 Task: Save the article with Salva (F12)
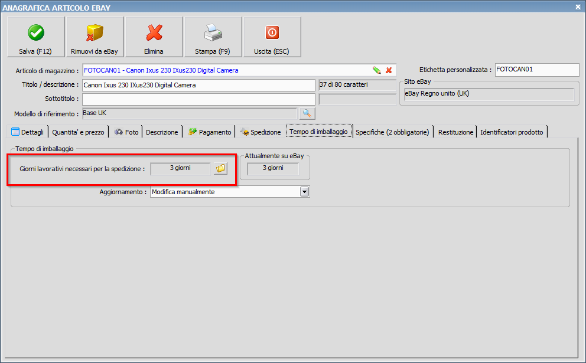coord(35,37)
